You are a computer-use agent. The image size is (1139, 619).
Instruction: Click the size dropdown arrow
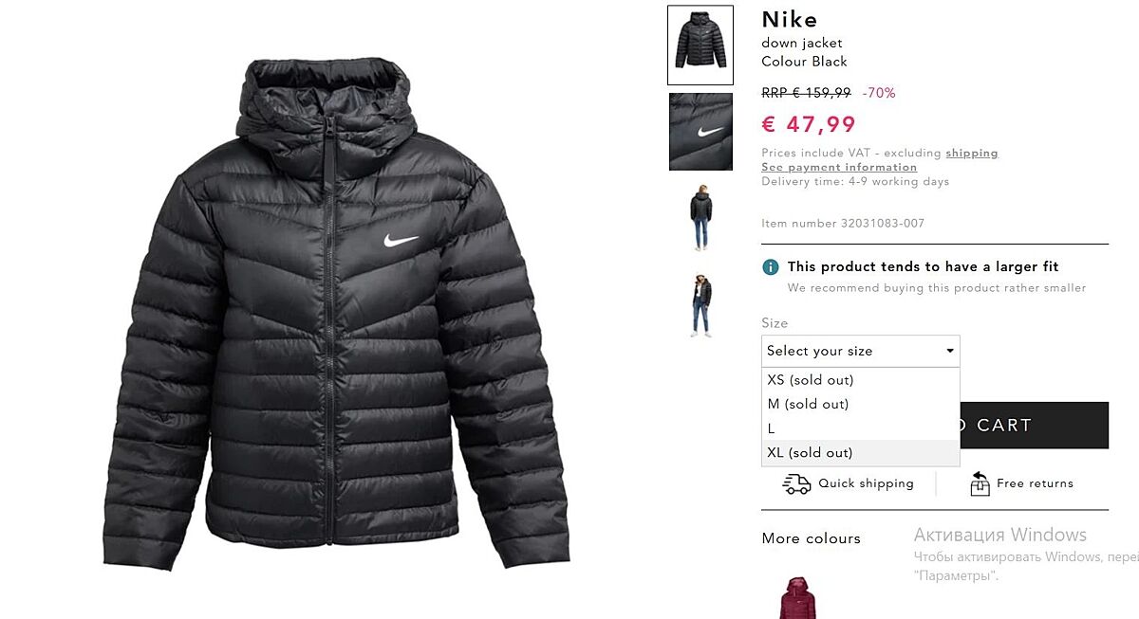949,351
